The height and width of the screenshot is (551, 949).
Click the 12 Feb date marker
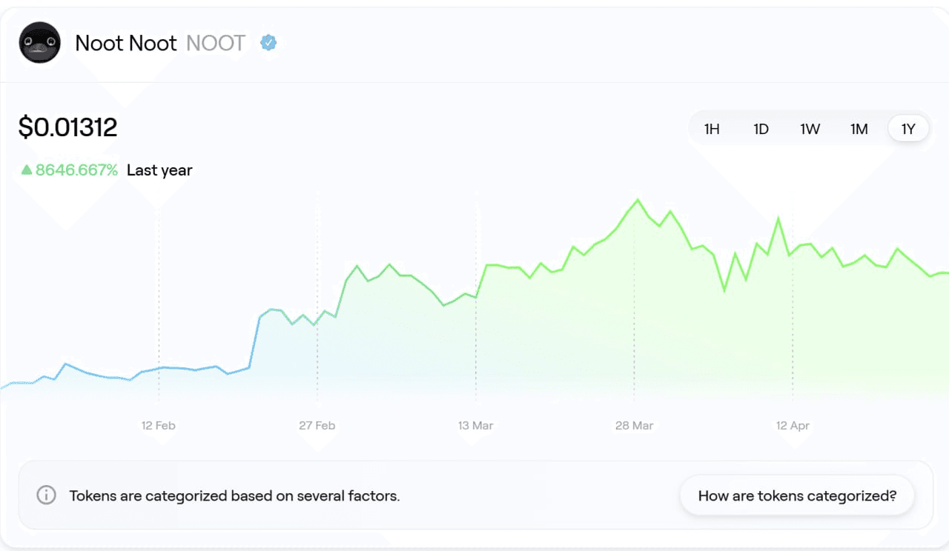coord(159,426)
